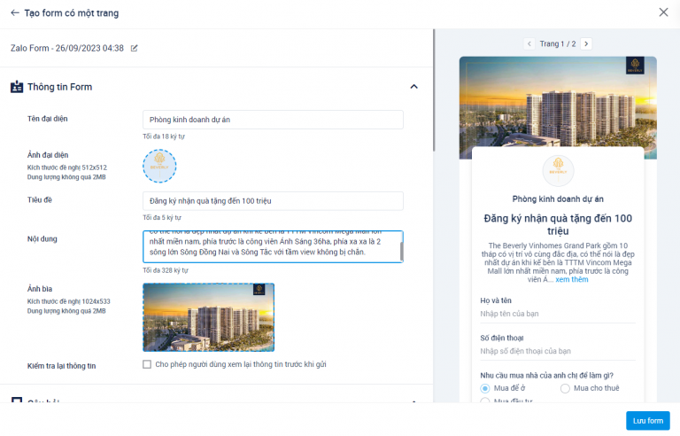
Task: Enable review information before sending checkbox
Action: pyautogui.click(x=147, y=364)
